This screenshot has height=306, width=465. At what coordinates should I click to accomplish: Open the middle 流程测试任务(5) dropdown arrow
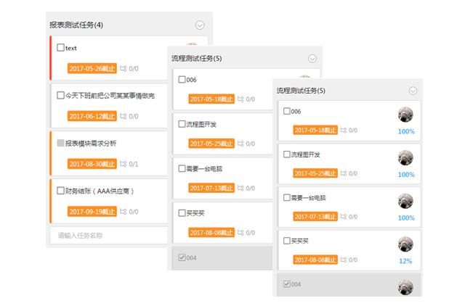312,59
